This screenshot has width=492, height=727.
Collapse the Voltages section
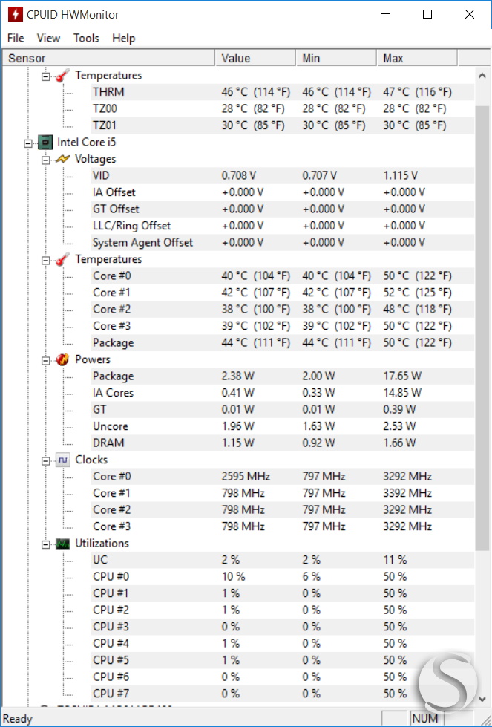(45, 159)
